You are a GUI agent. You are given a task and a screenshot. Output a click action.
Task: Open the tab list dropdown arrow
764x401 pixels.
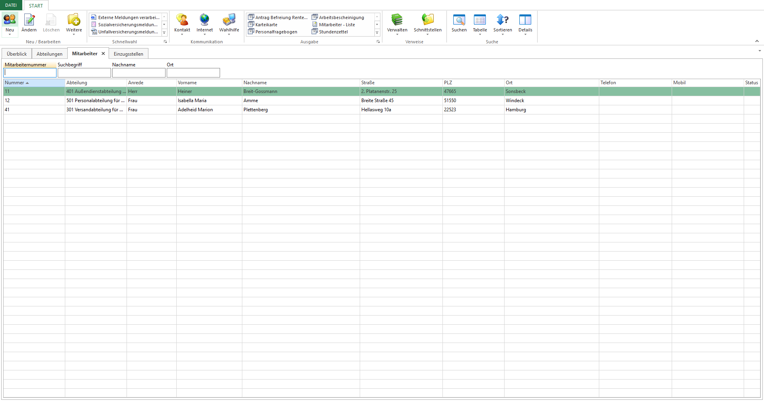pos(760,51)
